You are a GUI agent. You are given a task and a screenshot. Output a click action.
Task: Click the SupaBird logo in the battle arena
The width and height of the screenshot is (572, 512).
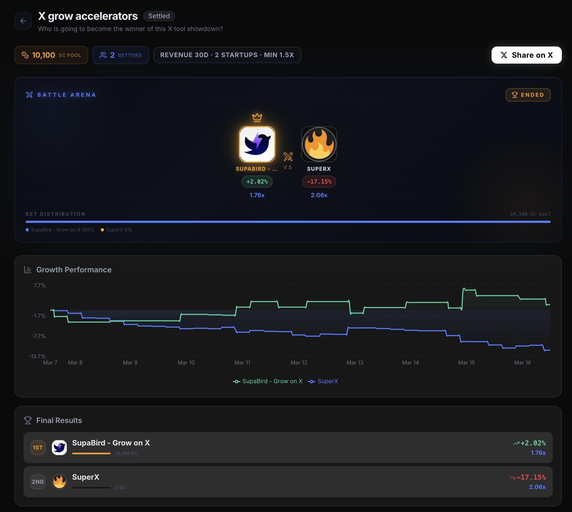pos(257,144)
